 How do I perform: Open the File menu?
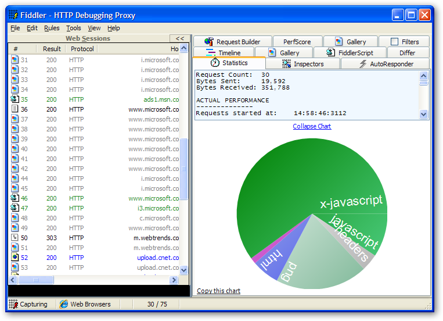[x=15, y=28]
